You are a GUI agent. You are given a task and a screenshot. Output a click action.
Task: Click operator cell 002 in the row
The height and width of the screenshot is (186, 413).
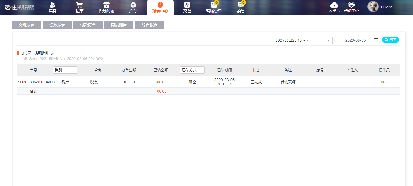tap(384, 82)
